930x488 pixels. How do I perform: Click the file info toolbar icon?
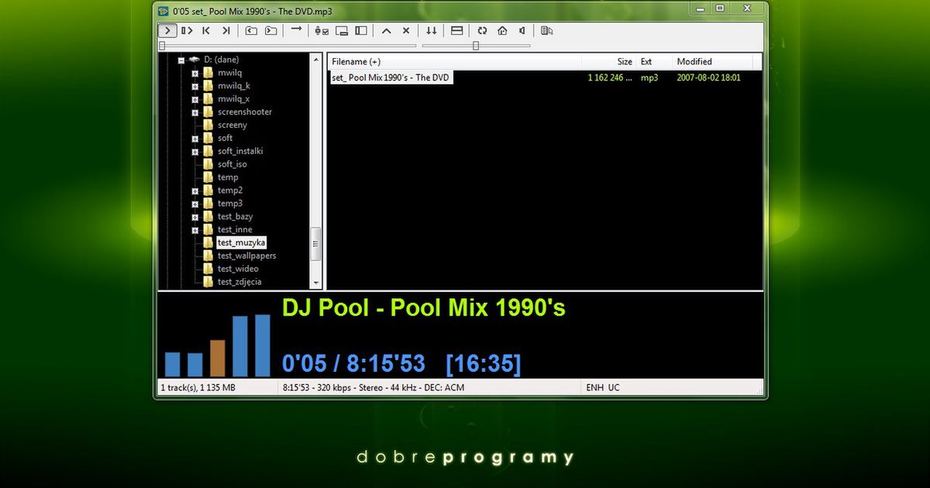tap(547, 30)
